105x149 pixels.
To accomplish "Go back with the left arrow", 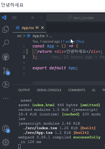I will click(x=33, y=18).
